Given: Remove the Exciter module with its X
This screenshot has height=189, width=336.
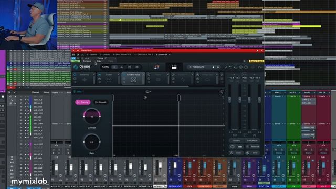Looking at the screenshot, I should 119,74.
